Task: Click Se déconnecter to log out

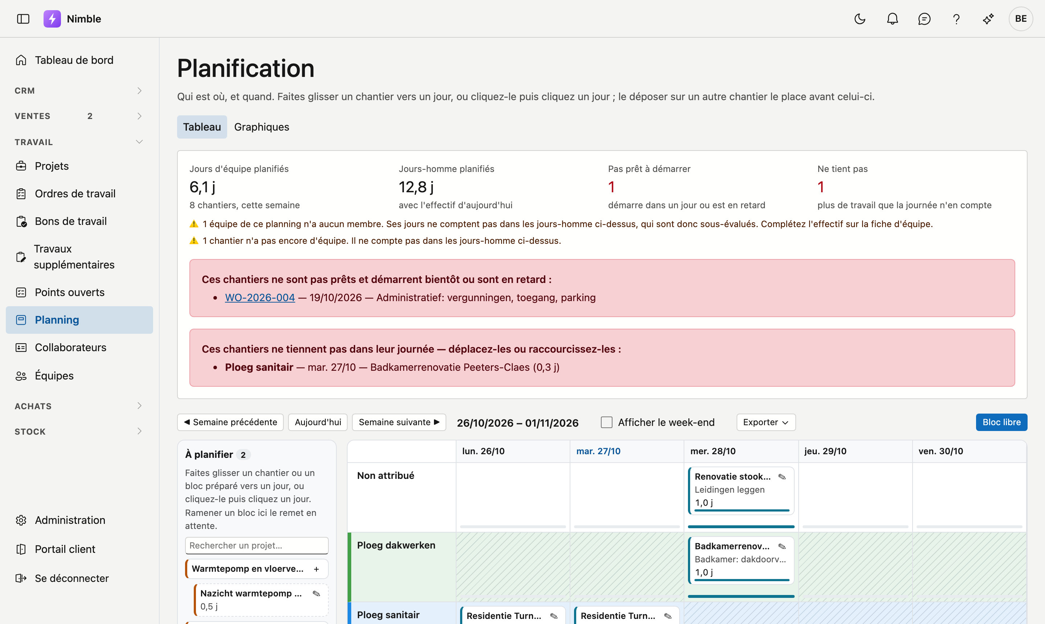Action: click(79, 578)
